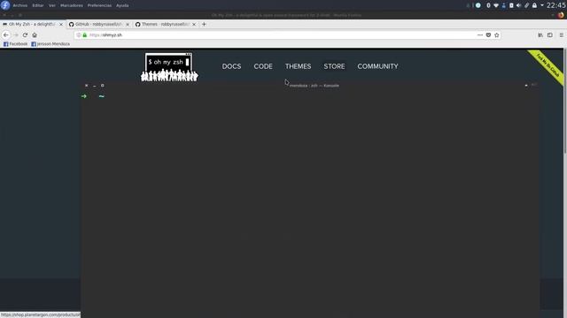Screen dimensions: 567x318
Task: Click the tracking protection shield icon
Action: [x=79, y=35]
